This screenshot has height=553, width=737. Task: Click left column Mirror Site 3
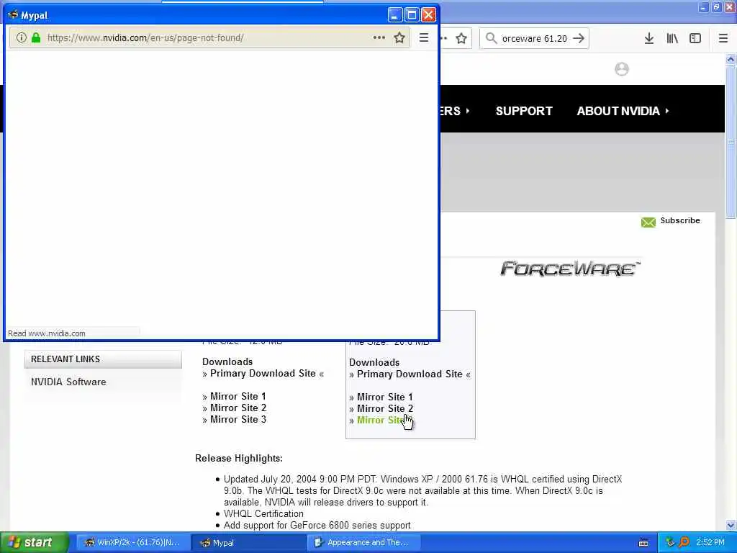(x=238, y=419)
